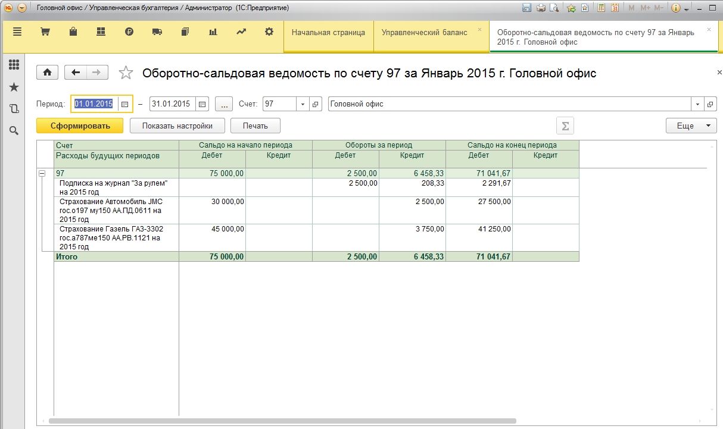Image resolution: width=723 pixels, height=429 pixels.
Task: Open calendar picker for end date 31.01.2015
Action: 202,104
